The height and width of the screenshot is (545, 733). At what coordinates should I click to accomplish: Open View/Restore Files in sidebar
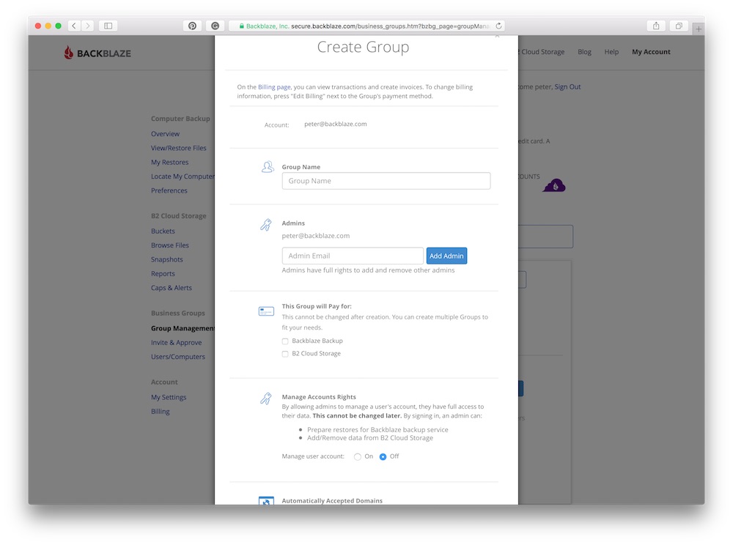point(179,148)
